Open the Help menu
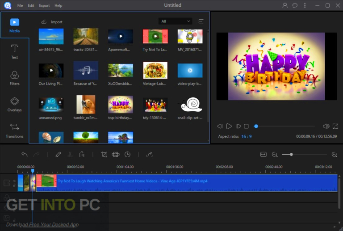 click(x=58, y=5)
